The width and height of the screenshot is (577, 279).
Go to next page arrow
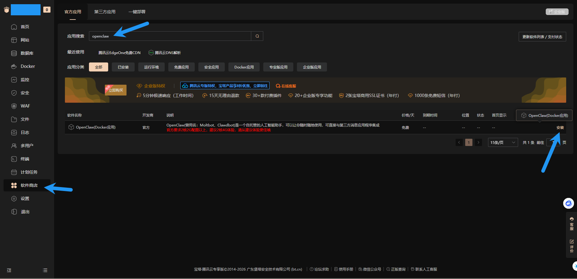(478, 142)
